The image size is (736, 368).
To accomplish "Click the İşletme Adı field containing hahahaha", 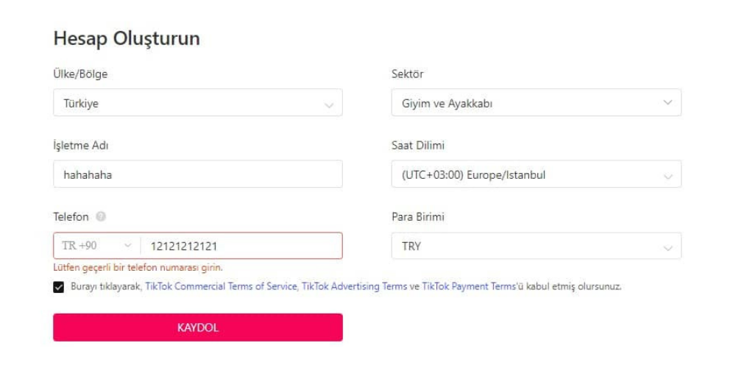I will 197,175.
